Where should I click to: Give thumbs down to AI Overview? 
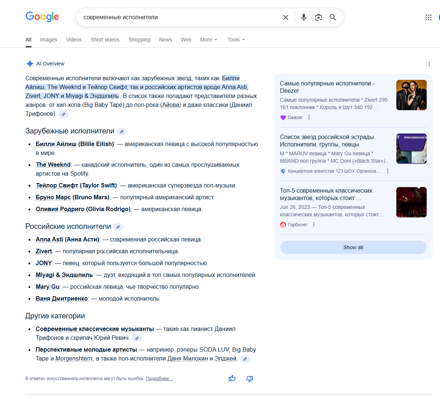pyautogui.click(x=249, y=379)
